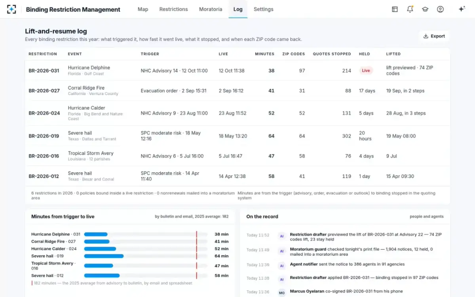Click the Trigger column header

tap(150, 54)
